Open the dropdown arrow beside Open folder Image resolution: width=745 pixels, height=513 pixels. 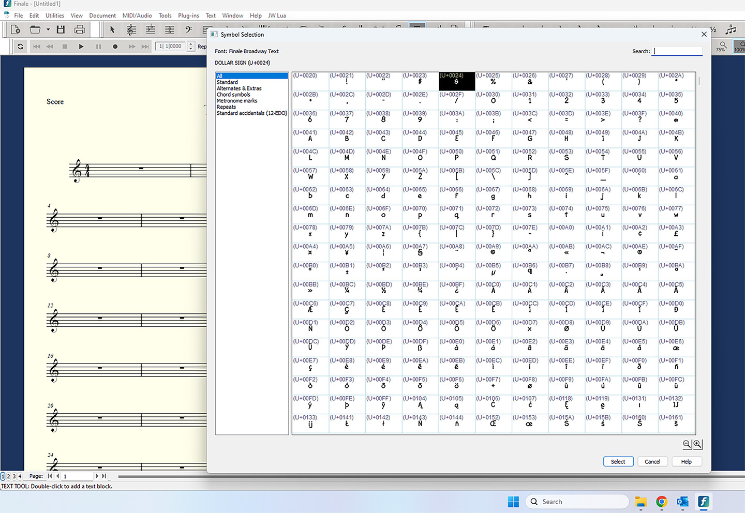[x=48, y=29]
